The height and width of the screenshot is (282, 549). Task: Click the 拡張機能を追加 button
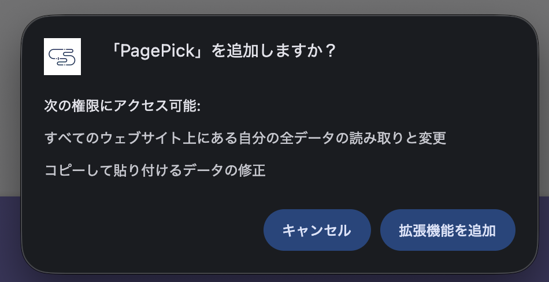(x=447, y=230)
